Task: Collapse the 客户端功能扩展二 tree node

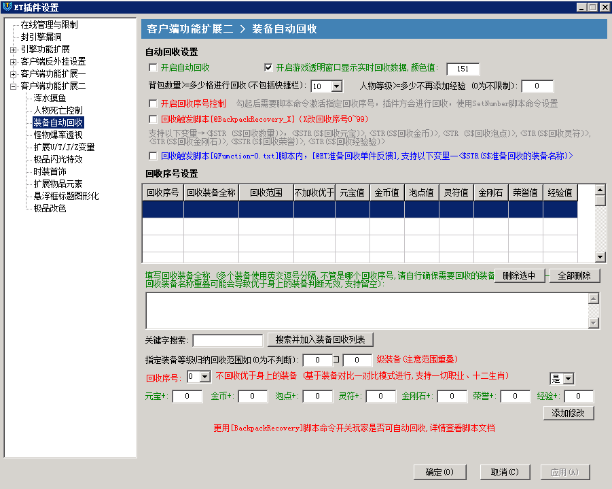Action: click(14, 86)
